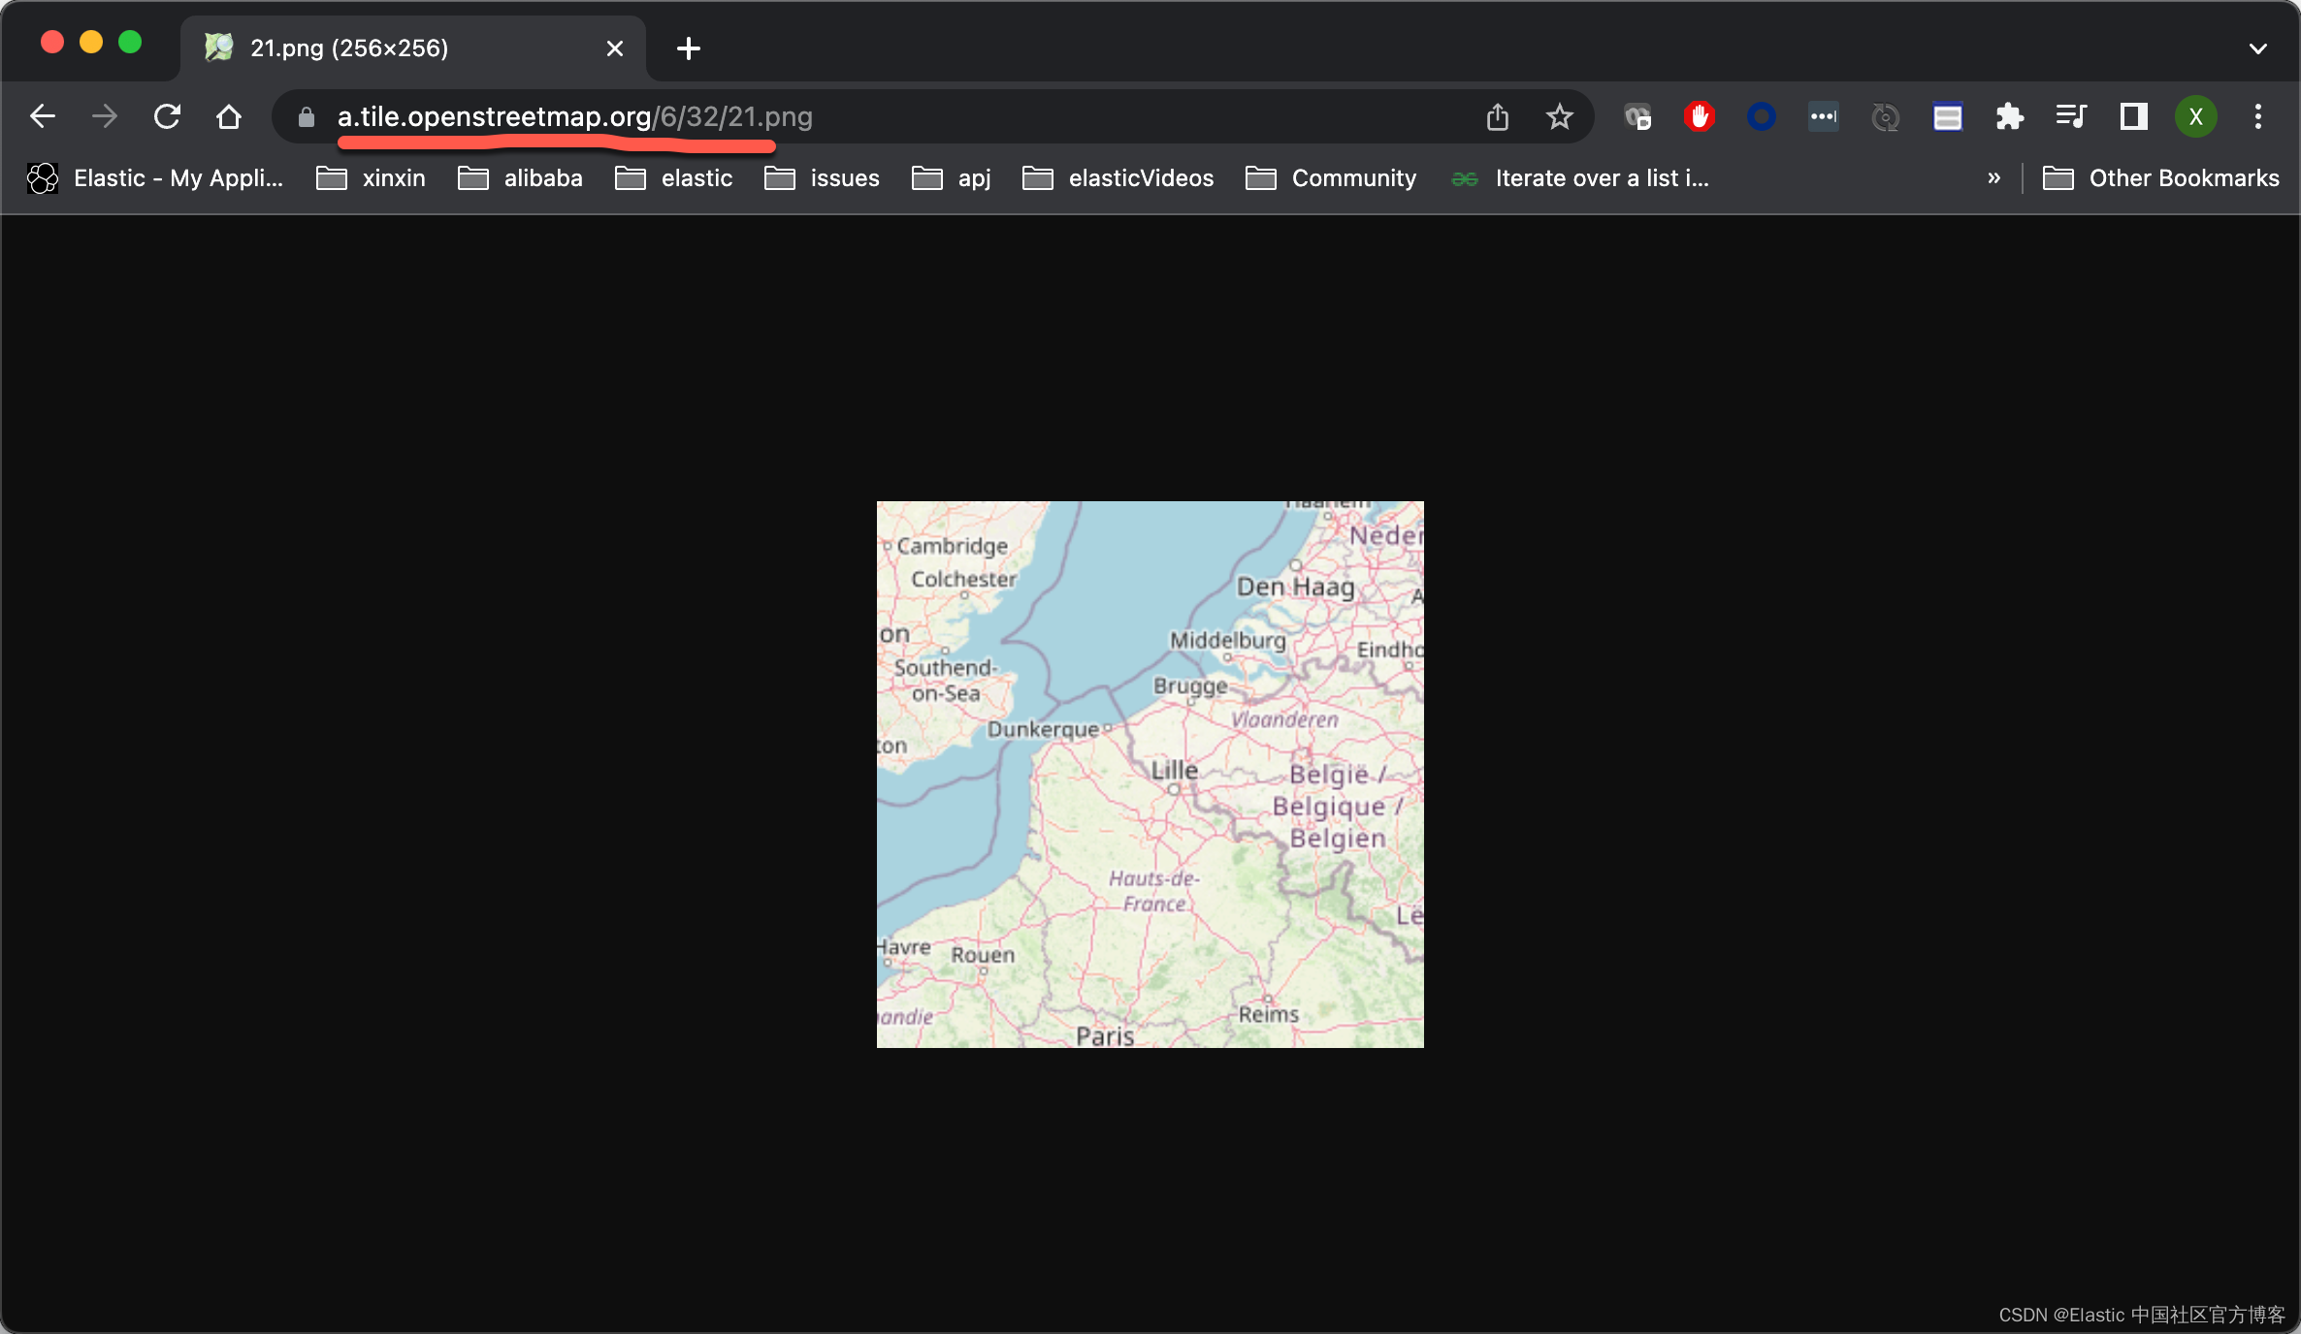Expand hidden bookmarks with the double chevron

[x=1993, y=177]
